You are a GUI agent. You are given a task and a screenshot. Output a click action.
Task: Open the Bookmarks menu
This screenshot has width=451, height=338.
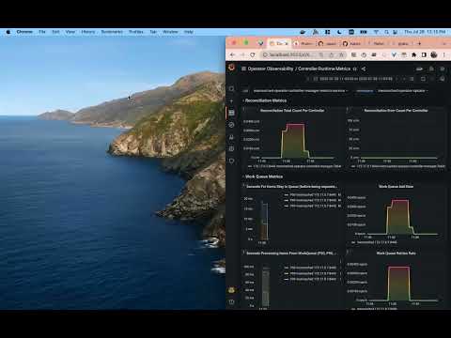click(x=112, y=32)
